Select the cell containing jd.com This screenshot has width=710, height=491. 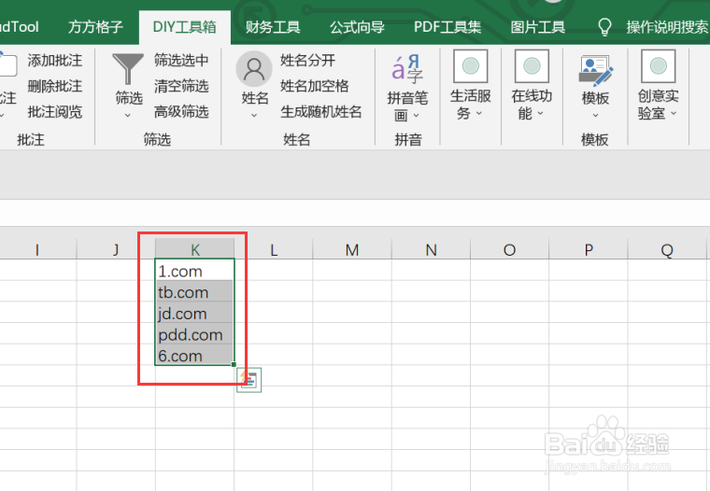pyautogui.click(x=194, y=313)
